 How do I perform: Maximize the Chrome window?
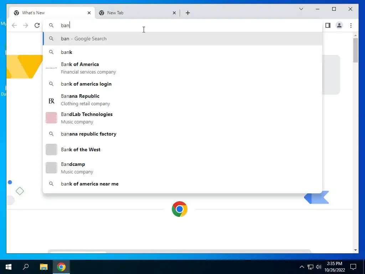(334, 9)
